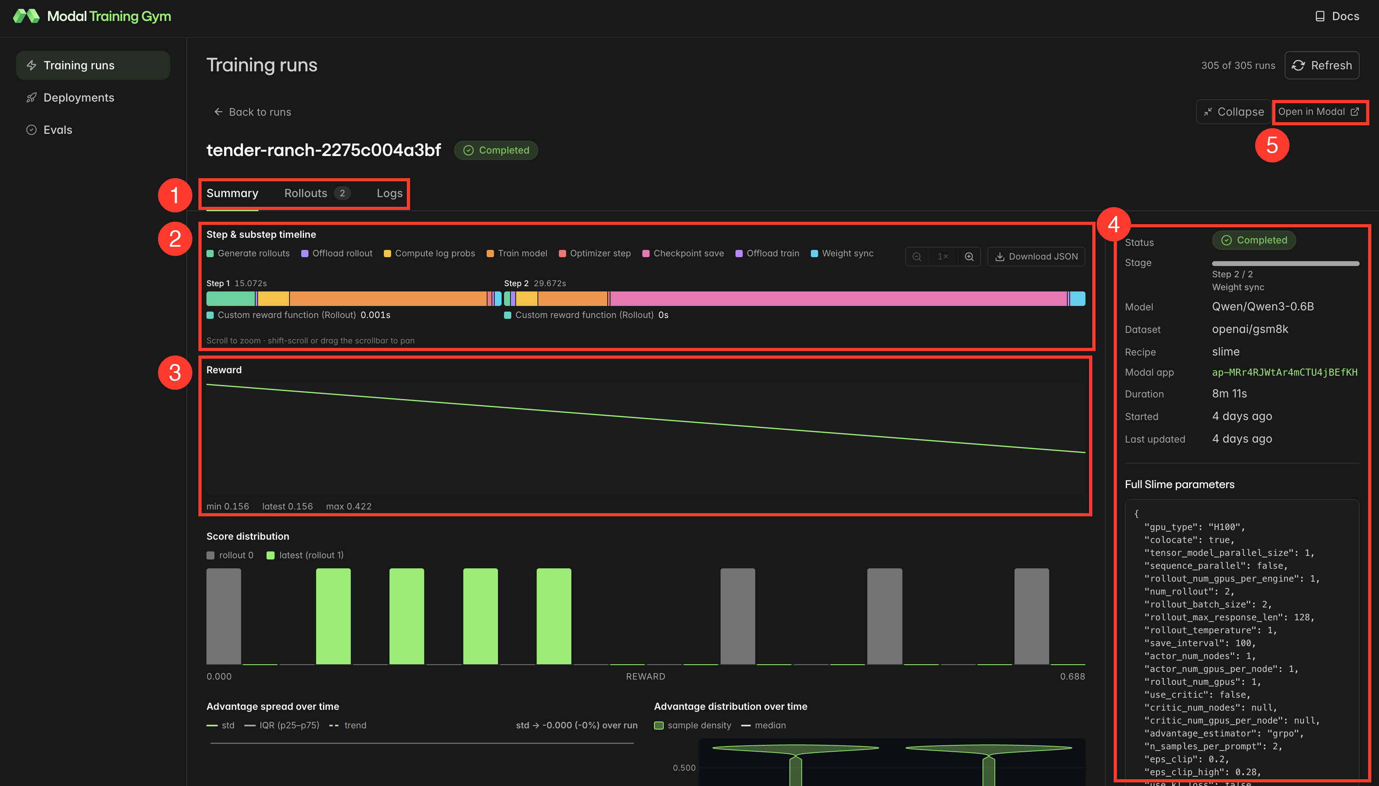
Task: Go back to runs list
Action: [252, 112]
